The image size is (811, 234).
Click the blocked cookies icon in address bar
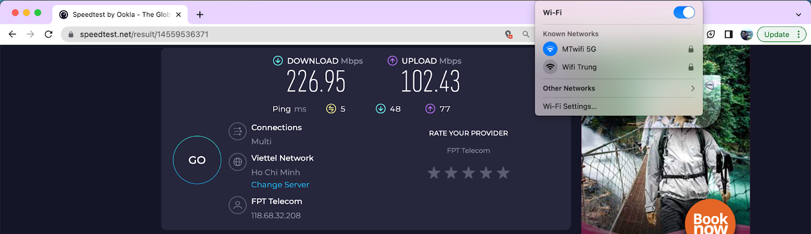coord(508,34)
